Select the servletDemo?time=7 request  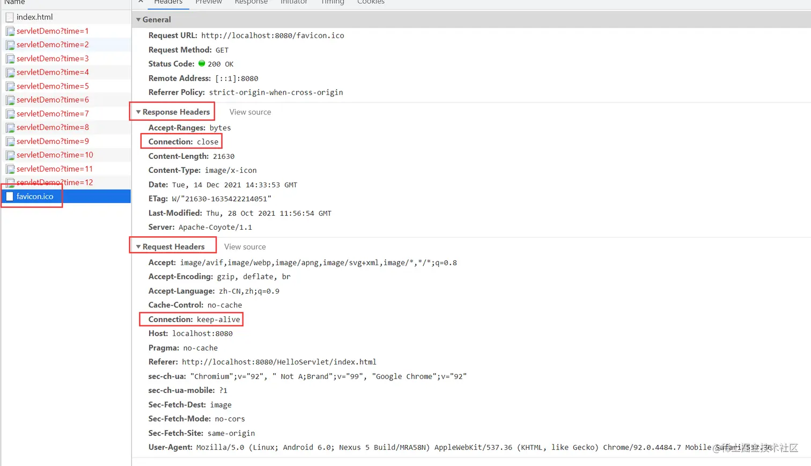coord(66,114)
